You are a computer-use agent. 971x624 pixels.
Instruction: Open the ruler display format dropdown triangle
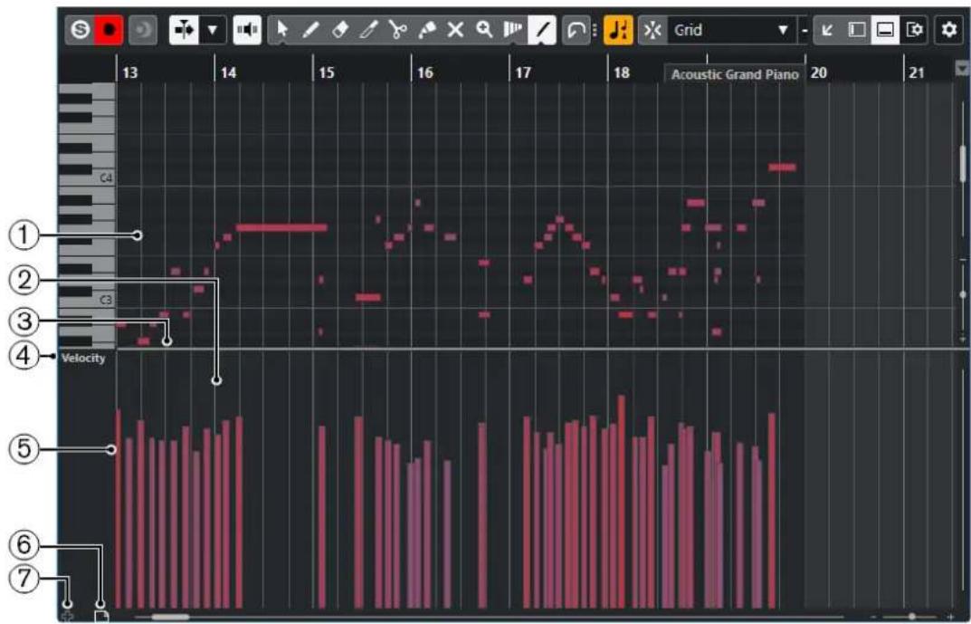point(962,68)
